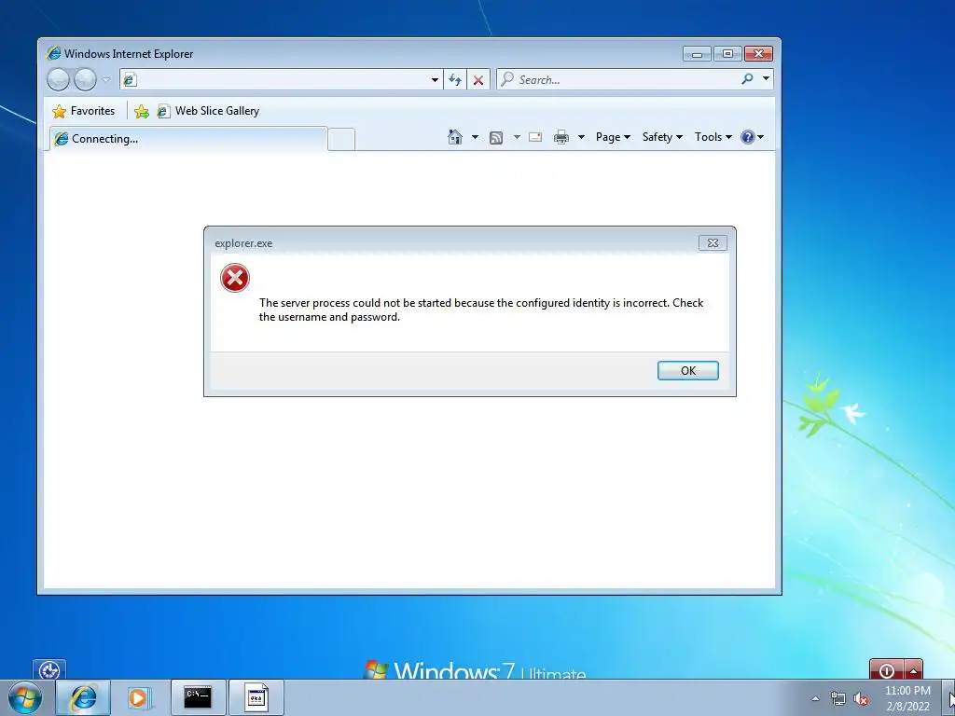This screenshot has width=955, height=716.
Task: Click the magnifier Search icon
Action: 747,79
